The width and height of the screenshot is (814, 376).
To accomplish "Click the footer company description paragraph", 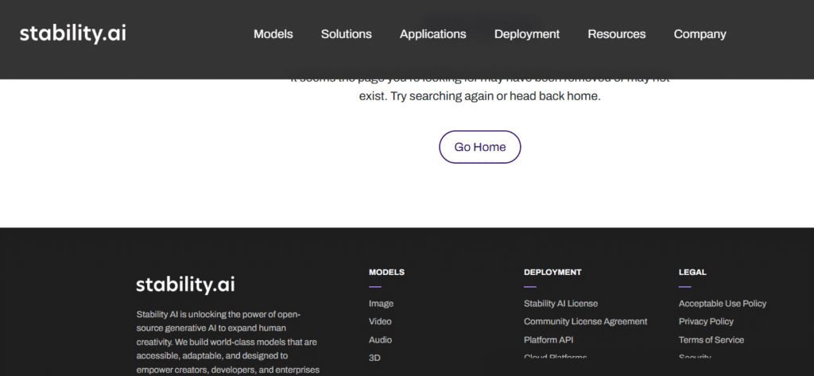I will pyautogui.click(x=227, y=342).
